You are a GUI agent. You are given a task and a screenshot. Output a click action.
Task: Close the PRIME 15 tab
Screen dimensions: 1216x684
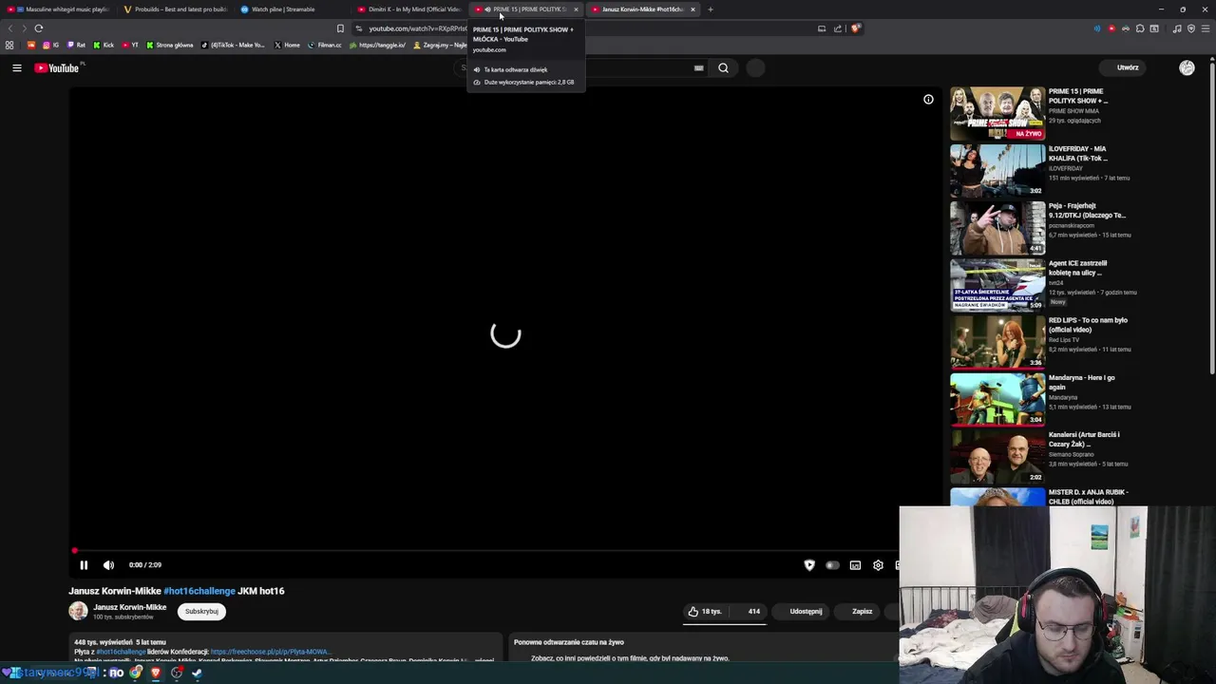point(576,9)
